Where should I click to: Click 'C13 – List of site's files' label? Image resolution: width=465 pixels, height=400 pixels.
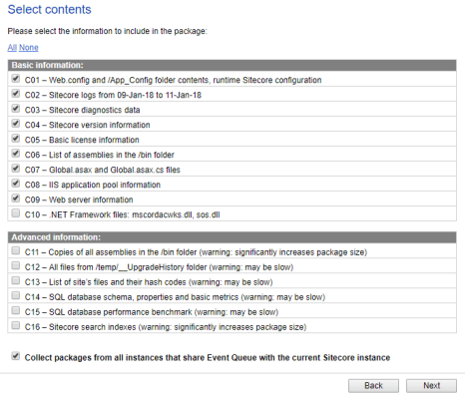(x=149, y=282)
